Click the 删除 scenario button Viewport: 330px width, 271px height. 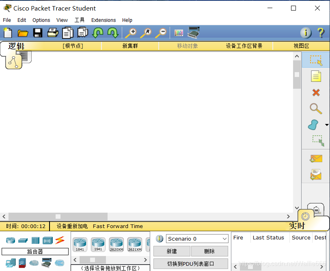[x=209, y=251]
